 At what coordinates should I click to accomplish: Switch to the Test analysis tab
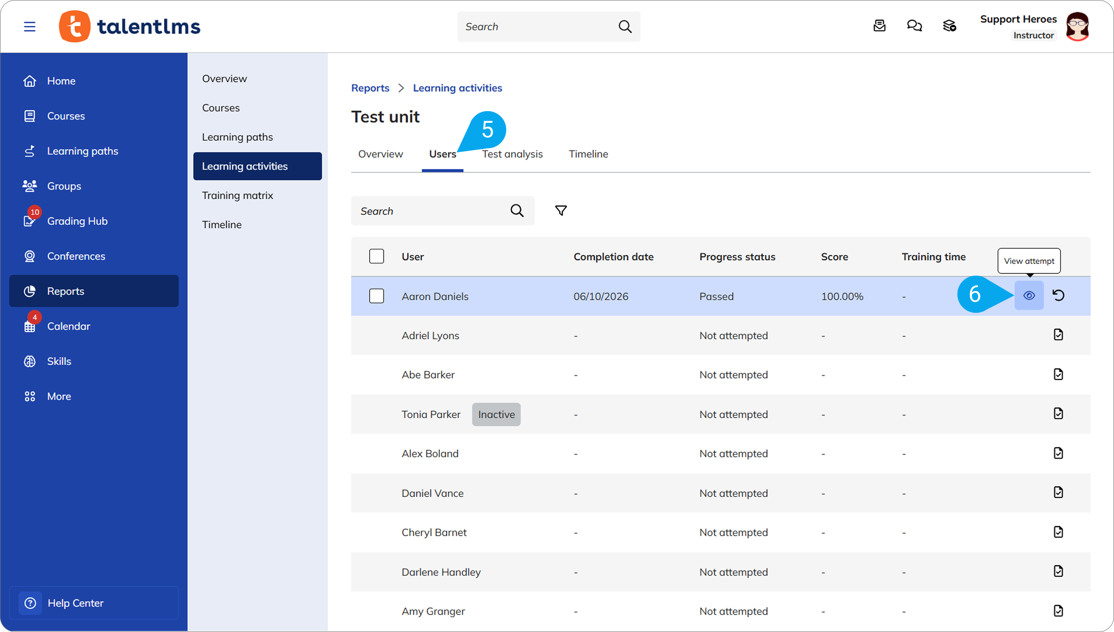[512, 154]
